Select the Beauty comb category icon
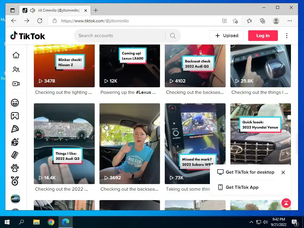Screen dimensions: 304x228 pos(15,155)
